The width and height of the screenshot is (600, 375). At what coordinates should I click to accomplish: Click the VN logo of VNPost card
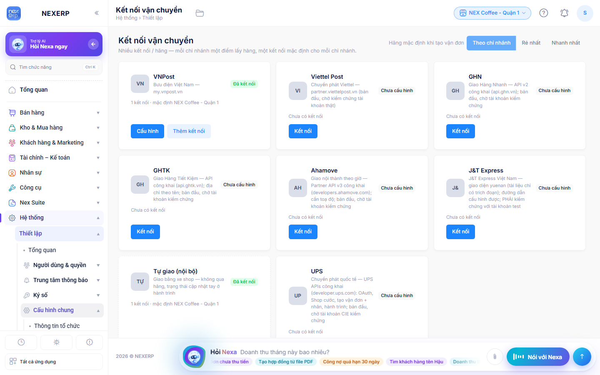[x=140, y=84]
